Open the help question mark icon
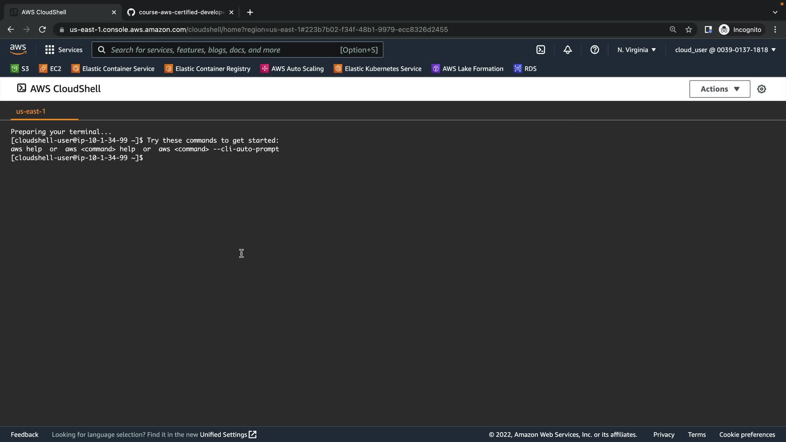Screen dimensions: 786x442 point(594,50)
